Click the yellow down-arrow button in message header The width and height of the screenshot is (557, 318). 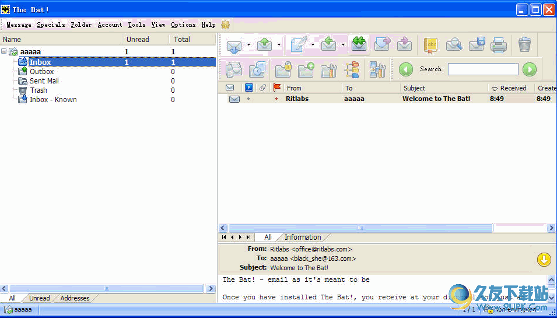coord(544,260)
